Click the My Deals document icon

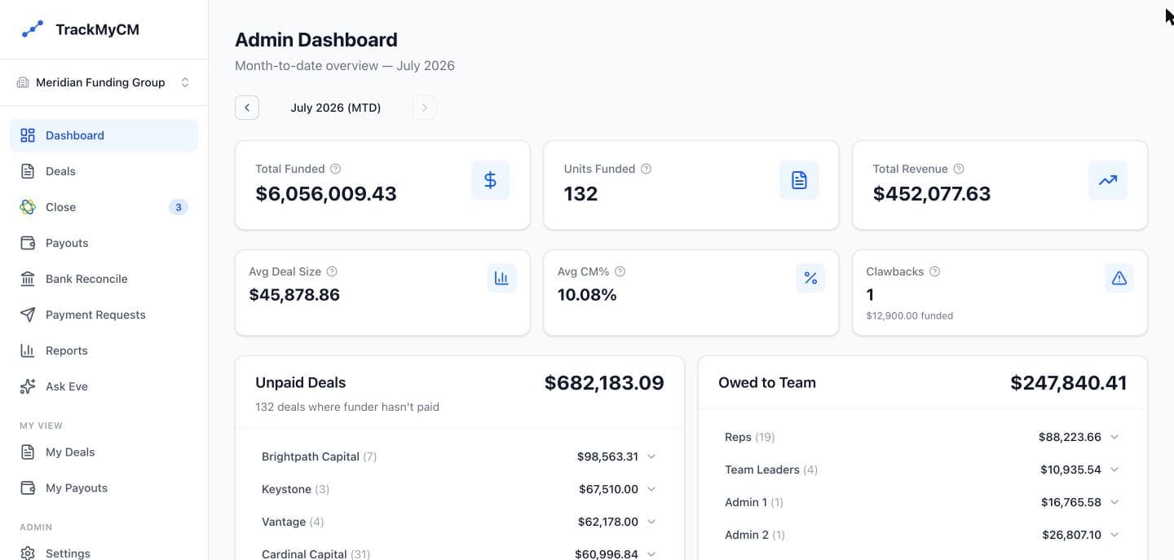pyautogui.click(x=28, y=452)
